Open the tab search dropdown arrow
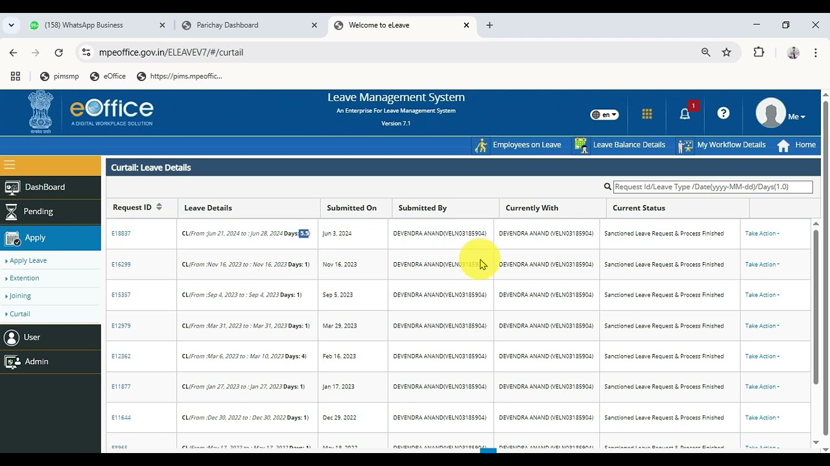Viewport: 830px width, 466px height. (x=10, y=25)
